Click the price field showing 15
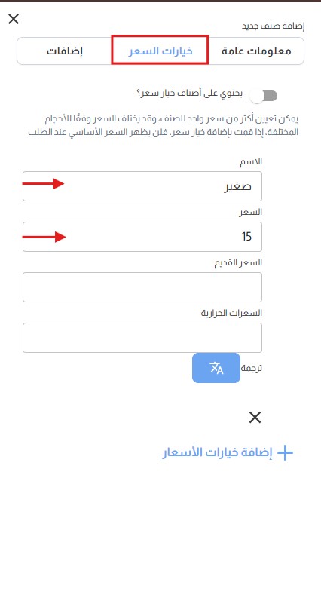The height and width of the screenshot is (610, 321). coord(142,237)
